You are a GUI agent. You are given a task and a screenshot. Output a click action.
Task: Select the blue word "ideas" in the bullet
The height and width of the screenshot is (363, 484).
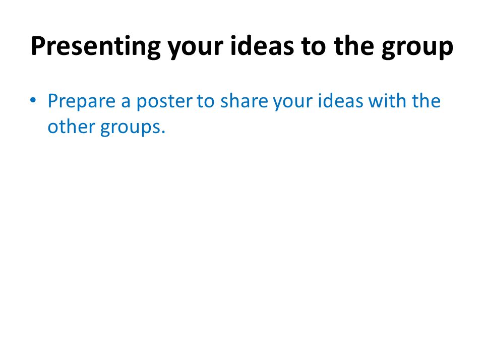click(x=341, y=101)
